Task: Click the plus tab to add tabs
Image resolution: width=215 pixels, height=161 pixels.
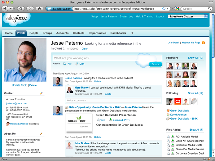Action: [132, 33]
